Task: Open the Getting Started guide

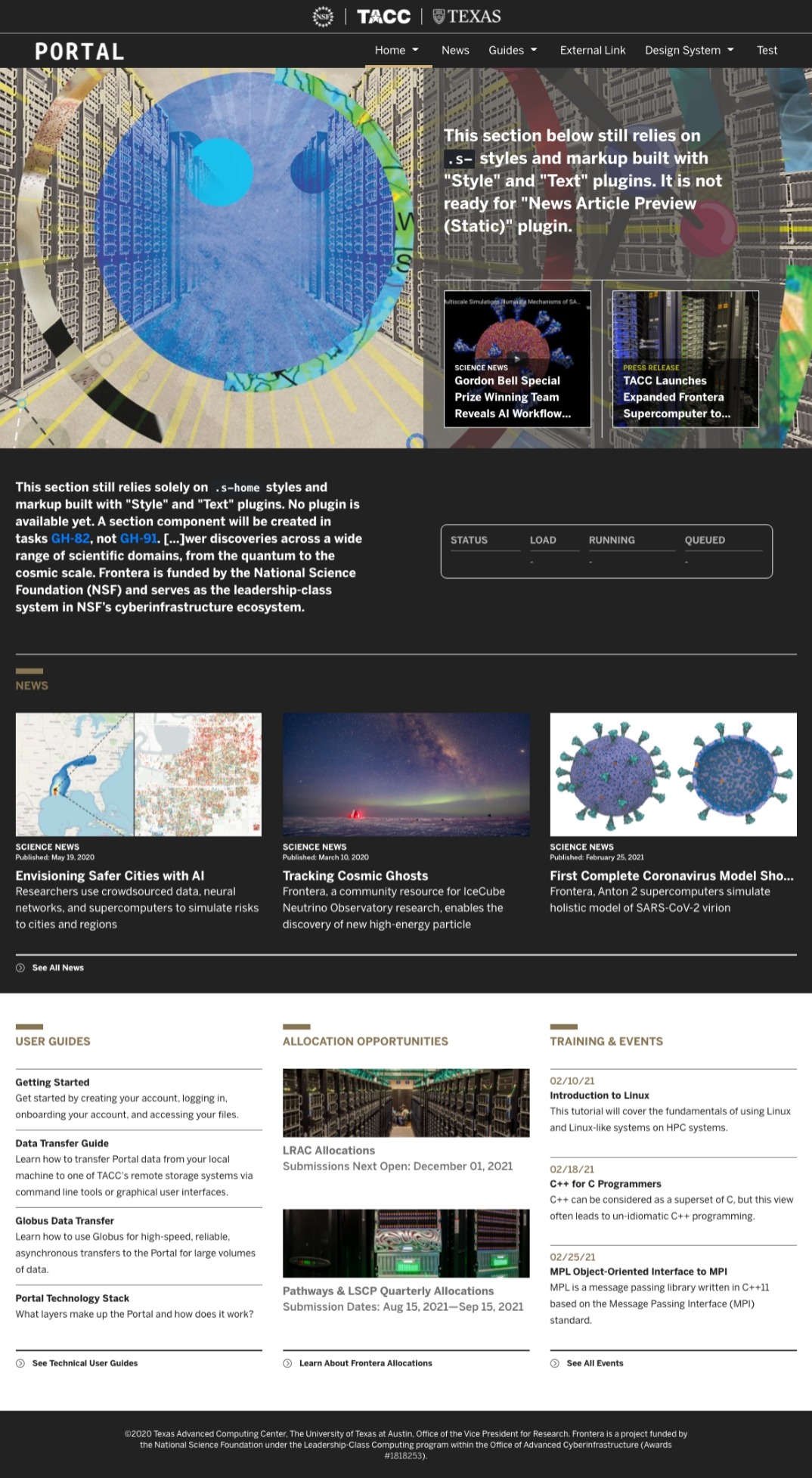Action: tap(52, 1082)
